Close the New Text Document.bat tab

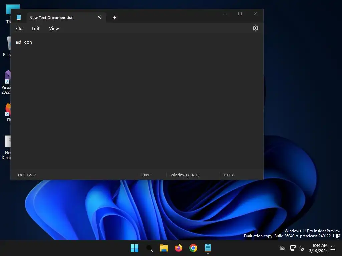[99, 17]
